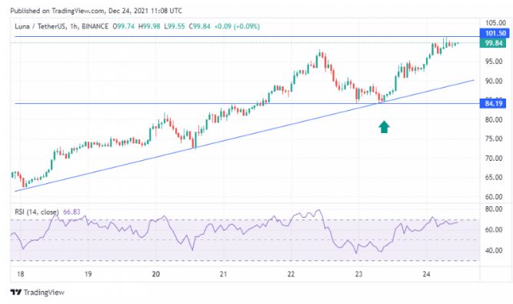
Task: Select date 19 on the time axis
Action: (88, 274)
